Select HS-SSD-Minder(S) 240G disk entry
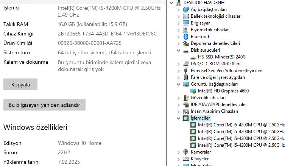The height and width of the screenshot is (166, 307). coord(221,57)
